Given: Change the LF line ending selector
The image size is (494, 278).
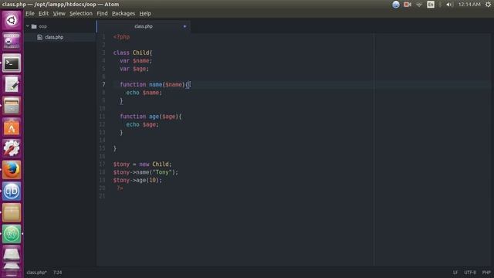Looking at the screenshot, I should pyautogui.click(x=455, y=273).
